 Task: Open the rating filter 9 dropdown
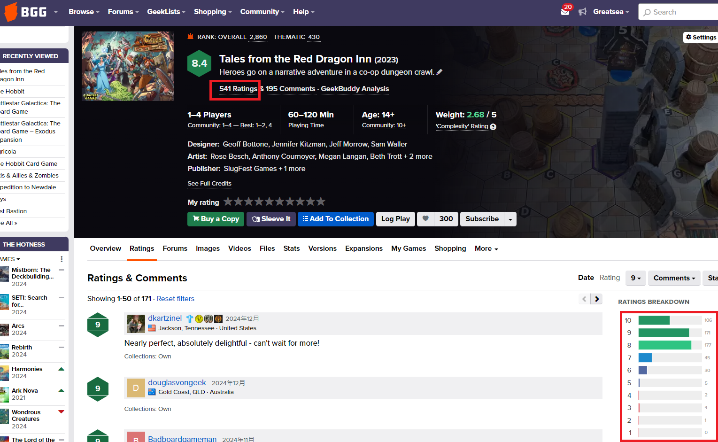tap(636, 278)
